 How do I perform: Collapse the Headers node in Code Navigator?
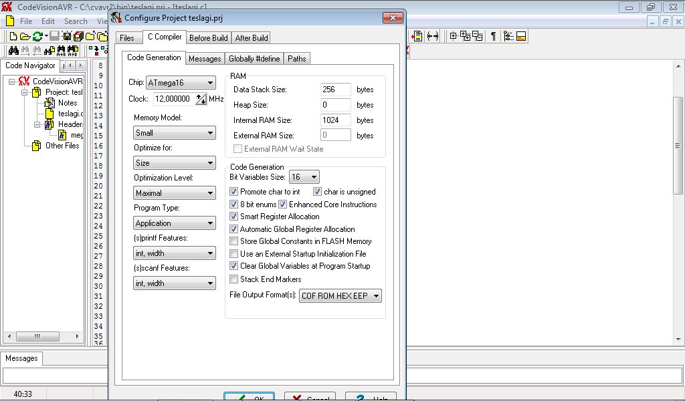coord(37,124)
